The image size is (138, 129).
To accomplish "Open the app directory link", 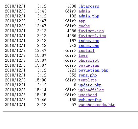I will [82, 21].
